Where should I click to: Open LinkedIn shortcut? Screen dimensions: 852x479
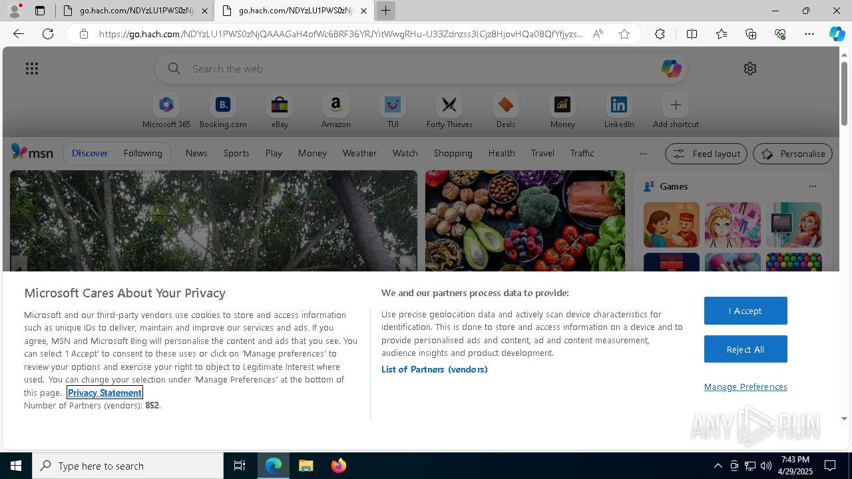619,110
